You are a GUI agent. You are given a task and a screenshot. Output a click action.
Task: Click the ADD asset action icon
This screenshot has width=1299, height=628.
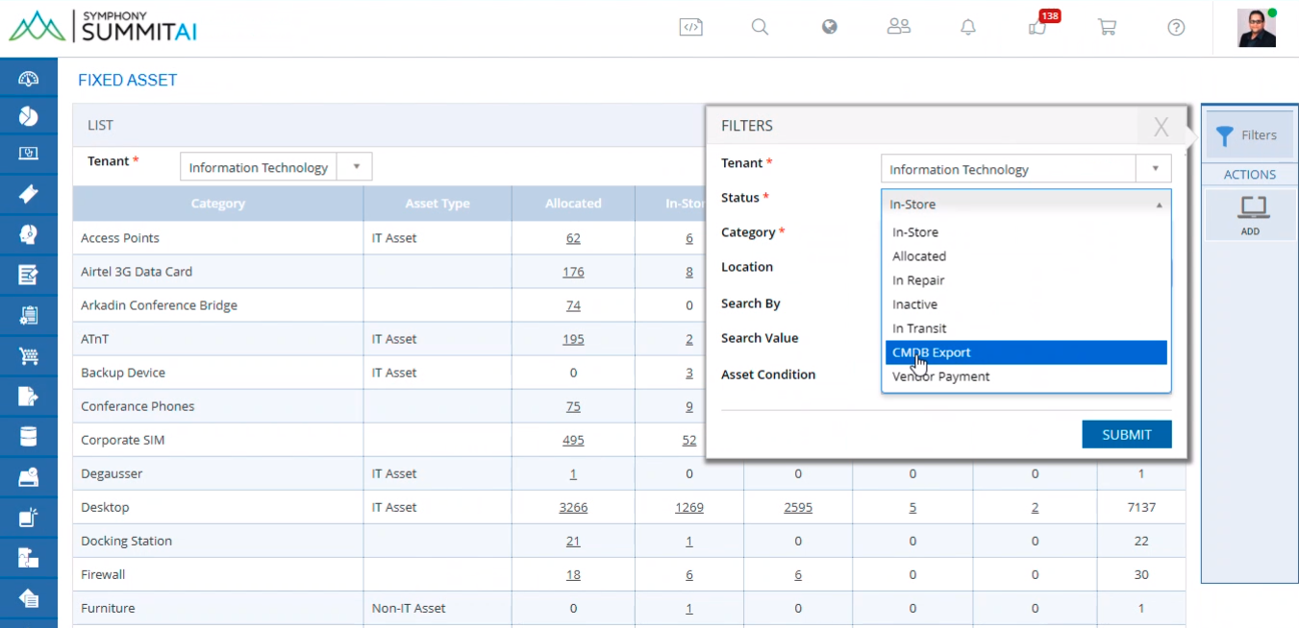1250,213
